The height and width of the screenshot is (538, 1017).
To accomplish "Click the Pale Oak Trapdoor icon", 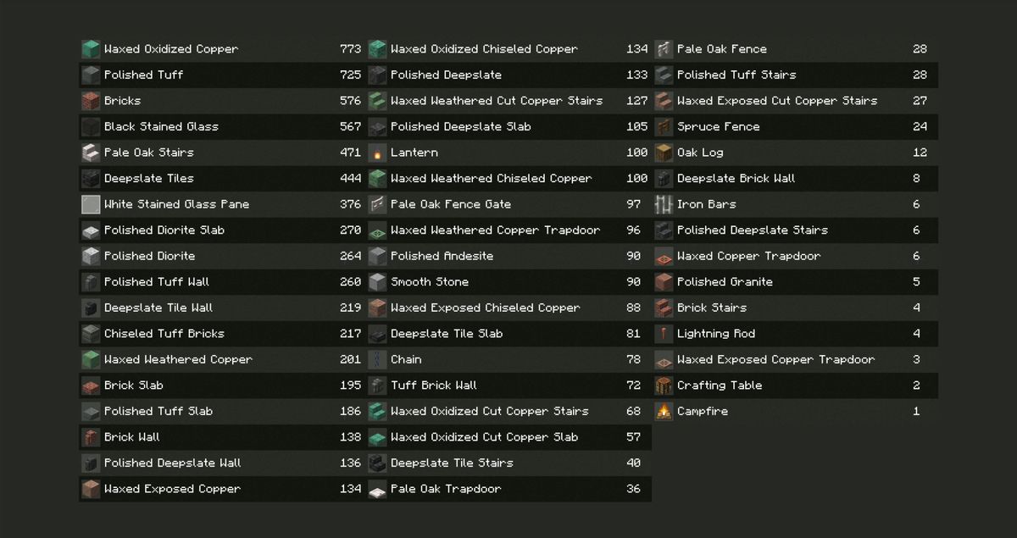I will point(377,490).
